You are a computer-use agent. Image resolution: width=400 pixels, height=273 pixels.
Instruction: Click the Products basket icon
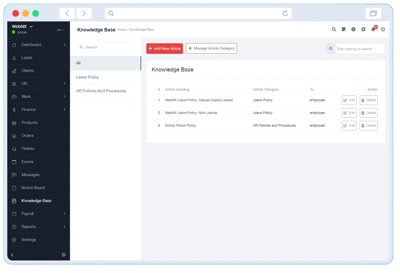(14, 123)
